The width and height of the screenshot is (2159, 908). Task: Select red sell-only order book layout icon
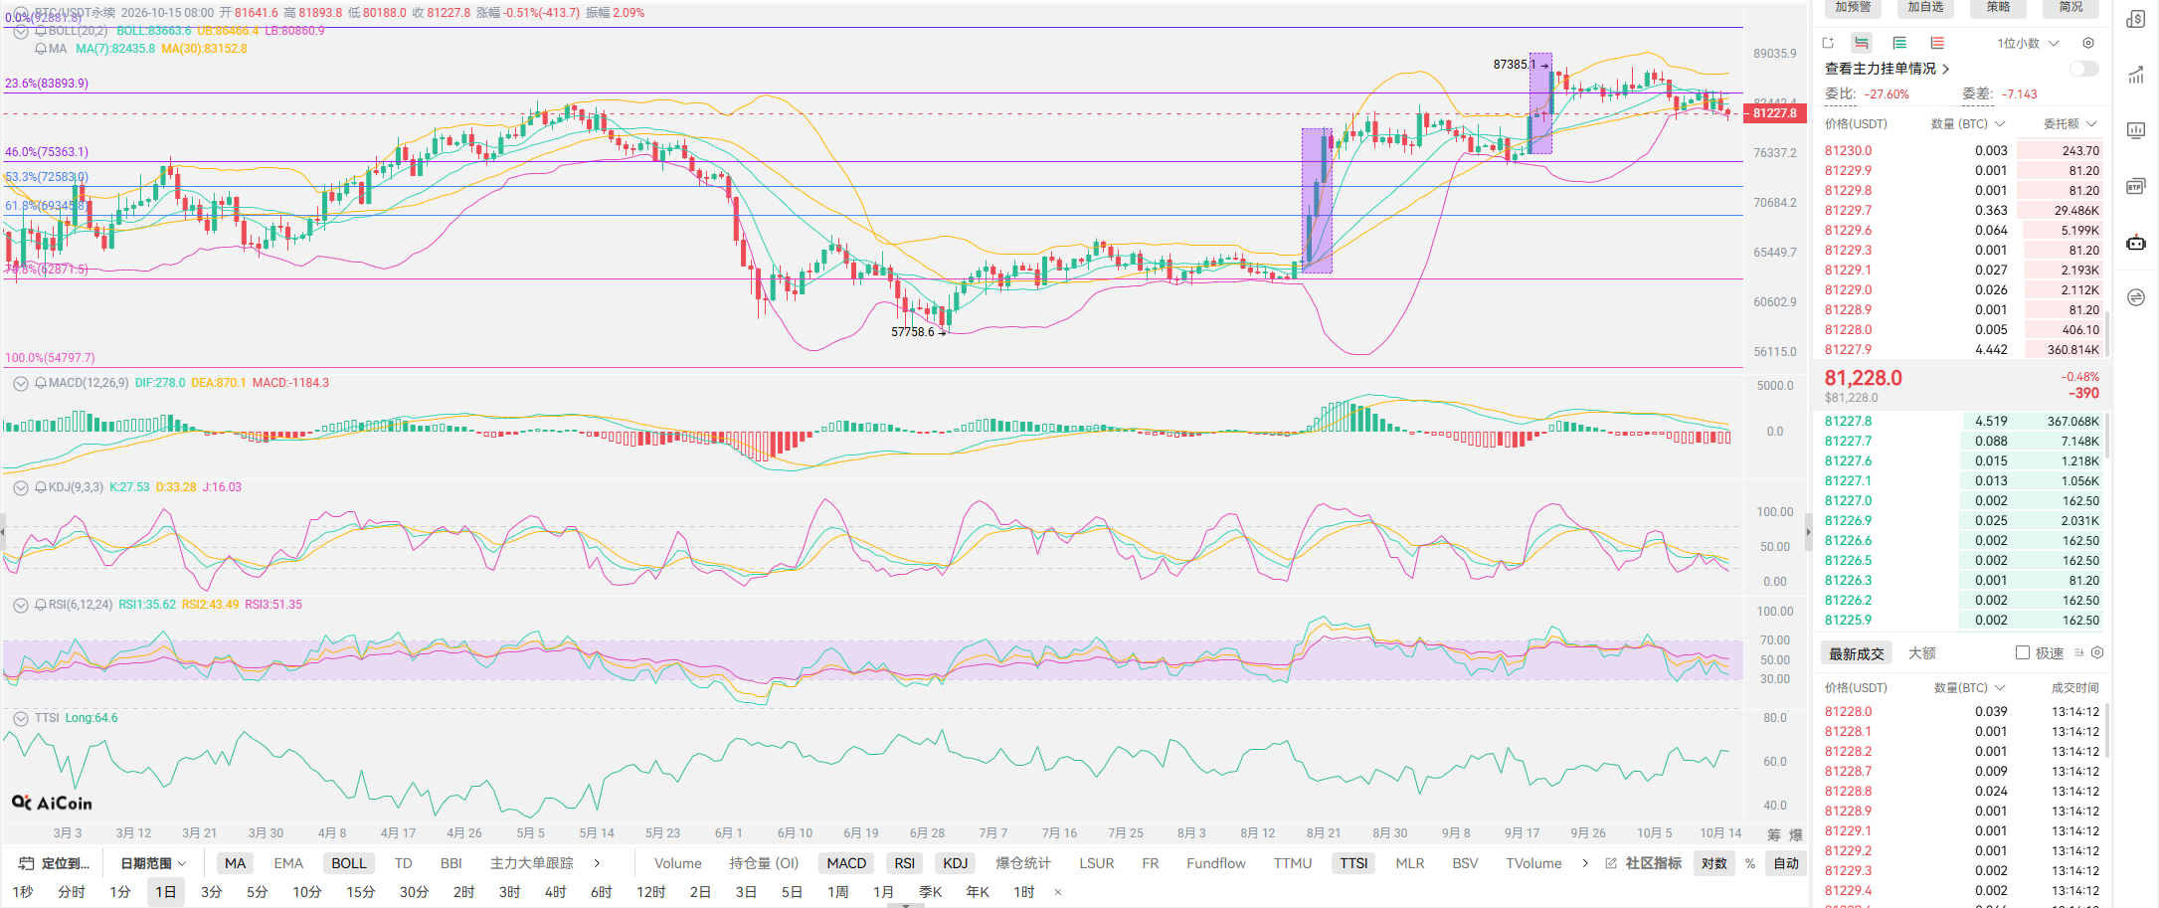click(x=1937, y=43)
